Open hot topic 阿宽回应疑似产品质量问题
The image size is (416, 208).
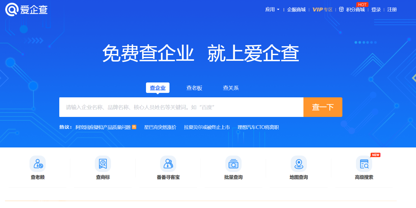click(x=103, y=127)
